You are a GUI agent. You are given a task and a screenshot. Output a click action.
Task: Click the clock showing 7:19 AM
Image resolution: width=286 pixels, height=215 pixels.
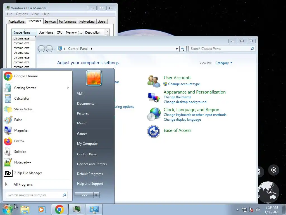[271, 210]
